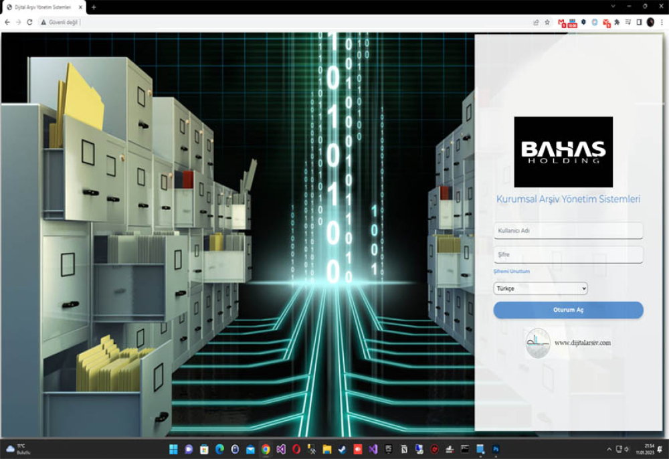Click the Oturum Aç button
669x459 pixels.
point(568,310)
